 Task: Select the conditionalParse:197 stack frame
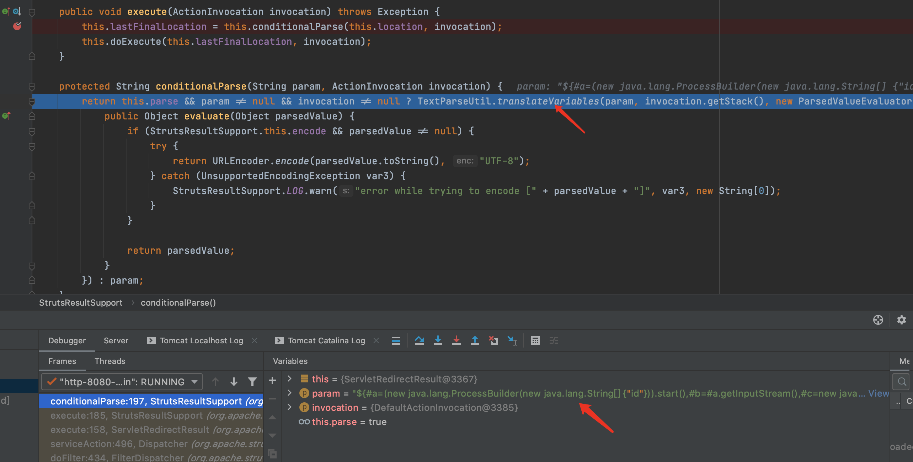pyautogui.click(x=151, y=401)
